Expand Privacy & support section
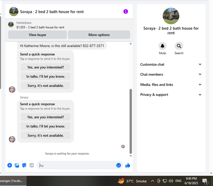Image resolution: width=213 pixels, height=186 pixels. (x=171, y=95)
